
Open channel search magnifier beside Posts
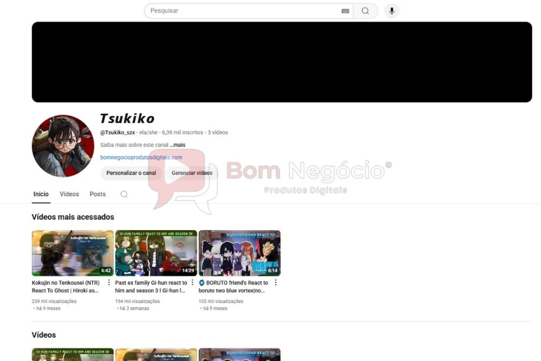[124, 194]
